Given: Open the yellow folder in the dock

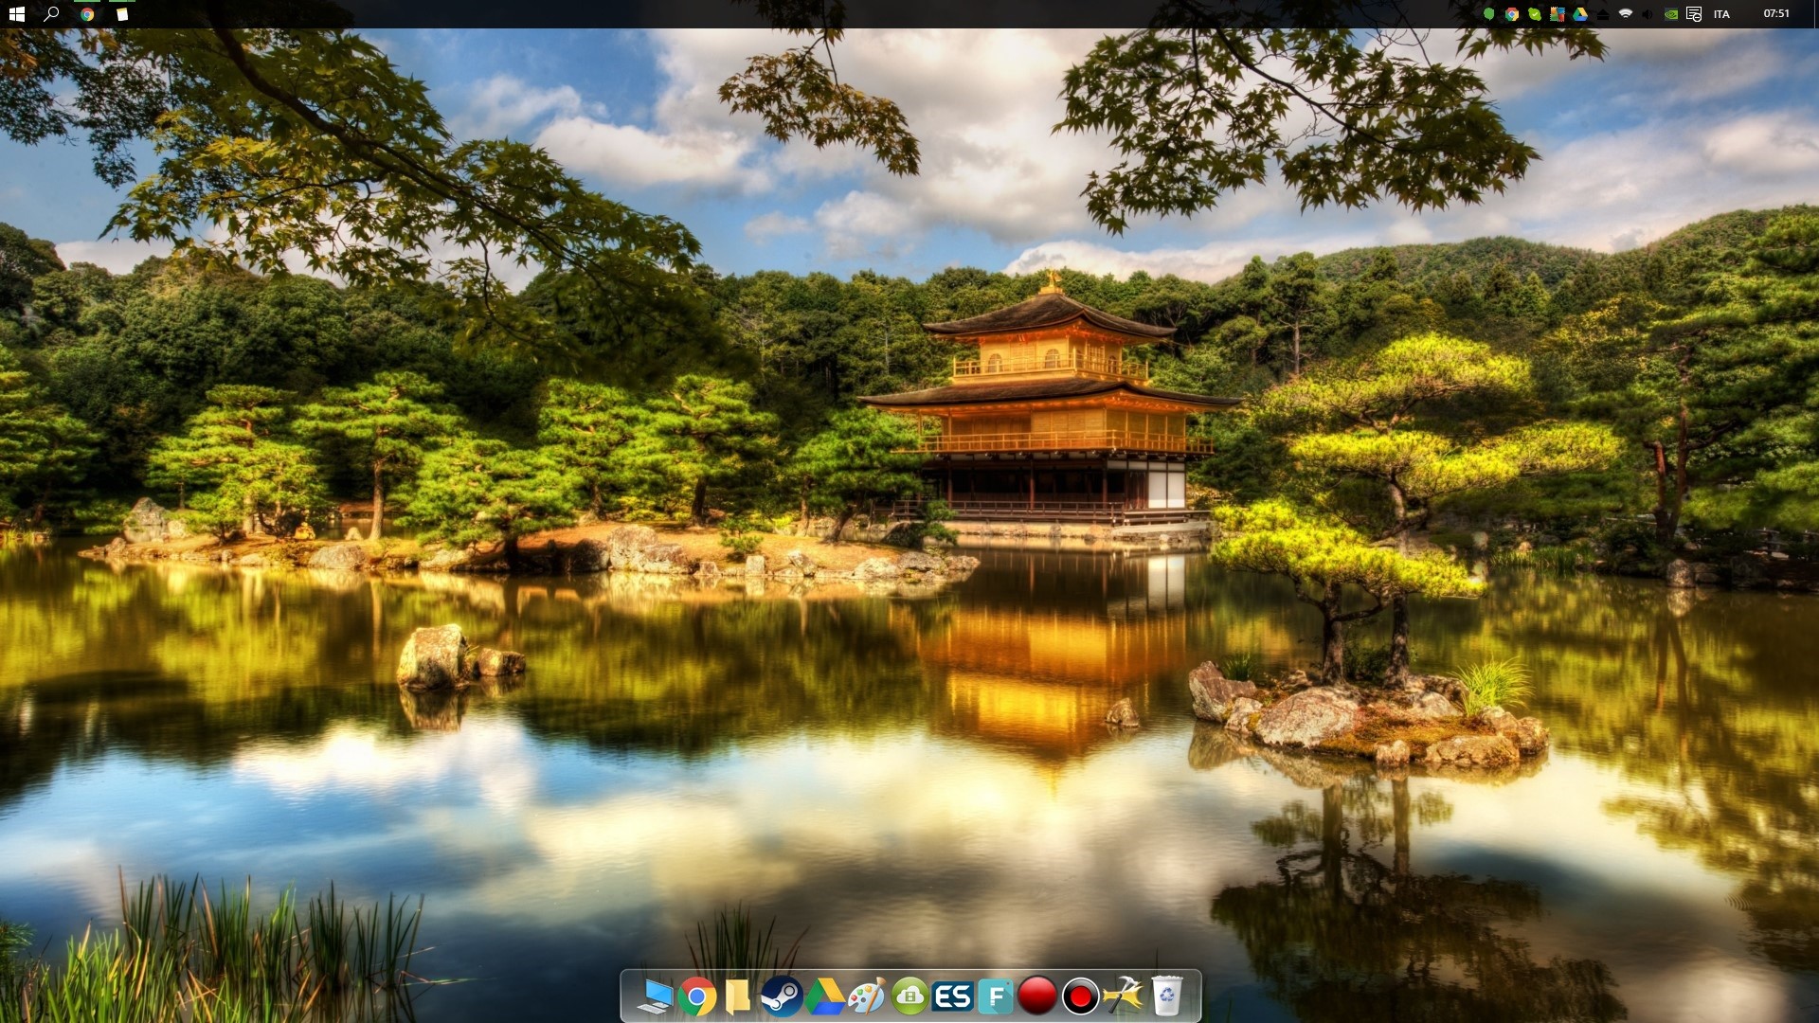Looking at the screenshot, I should coord(737,996).
